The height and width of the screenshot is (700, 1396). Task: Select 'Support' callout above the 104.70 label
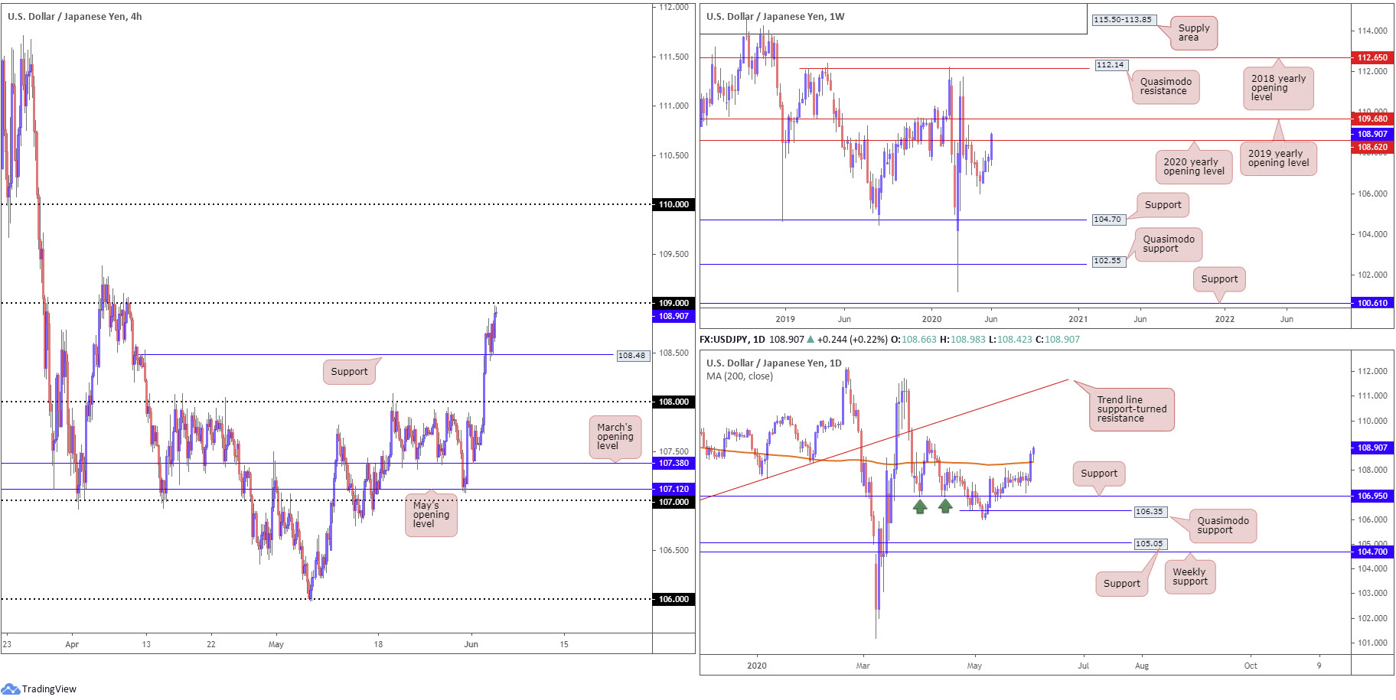click(x=1163, y=205)
